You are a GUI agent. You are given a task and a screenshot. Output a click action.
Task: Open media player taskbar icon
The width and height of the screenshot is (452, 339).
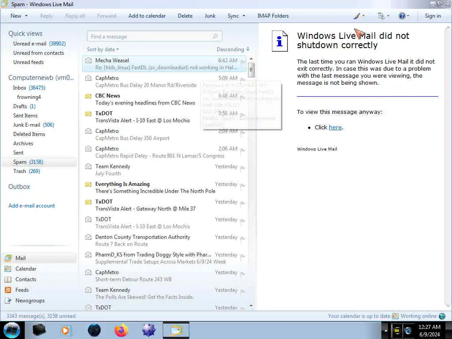coord(65,330)
